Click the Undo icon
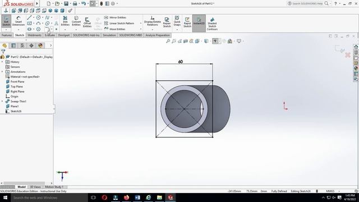359x202 pixels. 84,3
